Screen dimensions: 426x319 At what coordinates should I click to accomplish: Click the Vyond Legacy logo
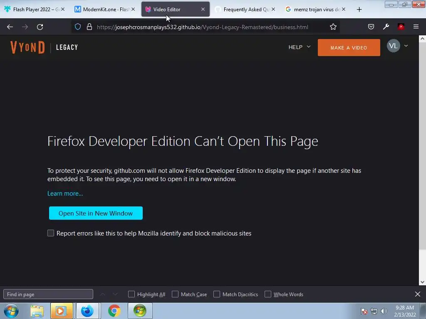(x=44, y=47)
